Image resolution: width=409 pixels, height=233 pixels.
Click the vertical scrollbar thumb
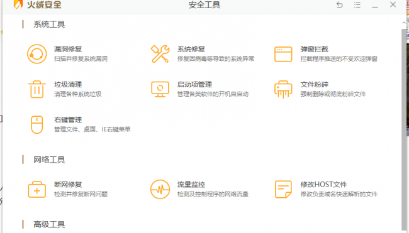404,129
